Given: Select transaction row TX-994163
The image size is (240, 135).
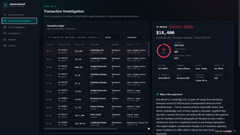Looking at the screenshot, I should (96, 51).
